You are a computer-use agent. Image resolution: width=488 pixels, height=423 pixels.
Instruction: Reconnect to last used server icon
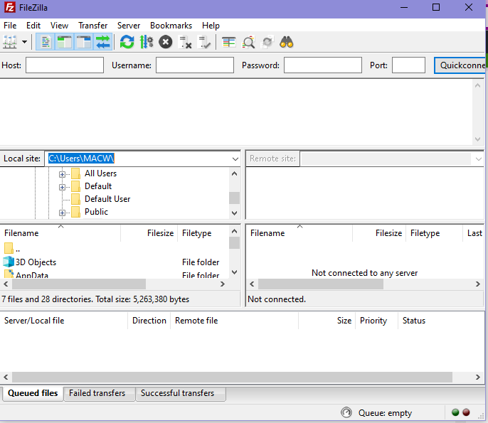[x=205, y=42]
